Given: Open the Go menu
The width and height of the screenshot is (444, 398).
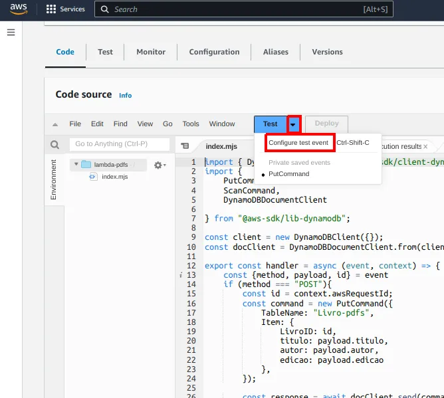Looking at the screenshot, I should pos(167,124).
